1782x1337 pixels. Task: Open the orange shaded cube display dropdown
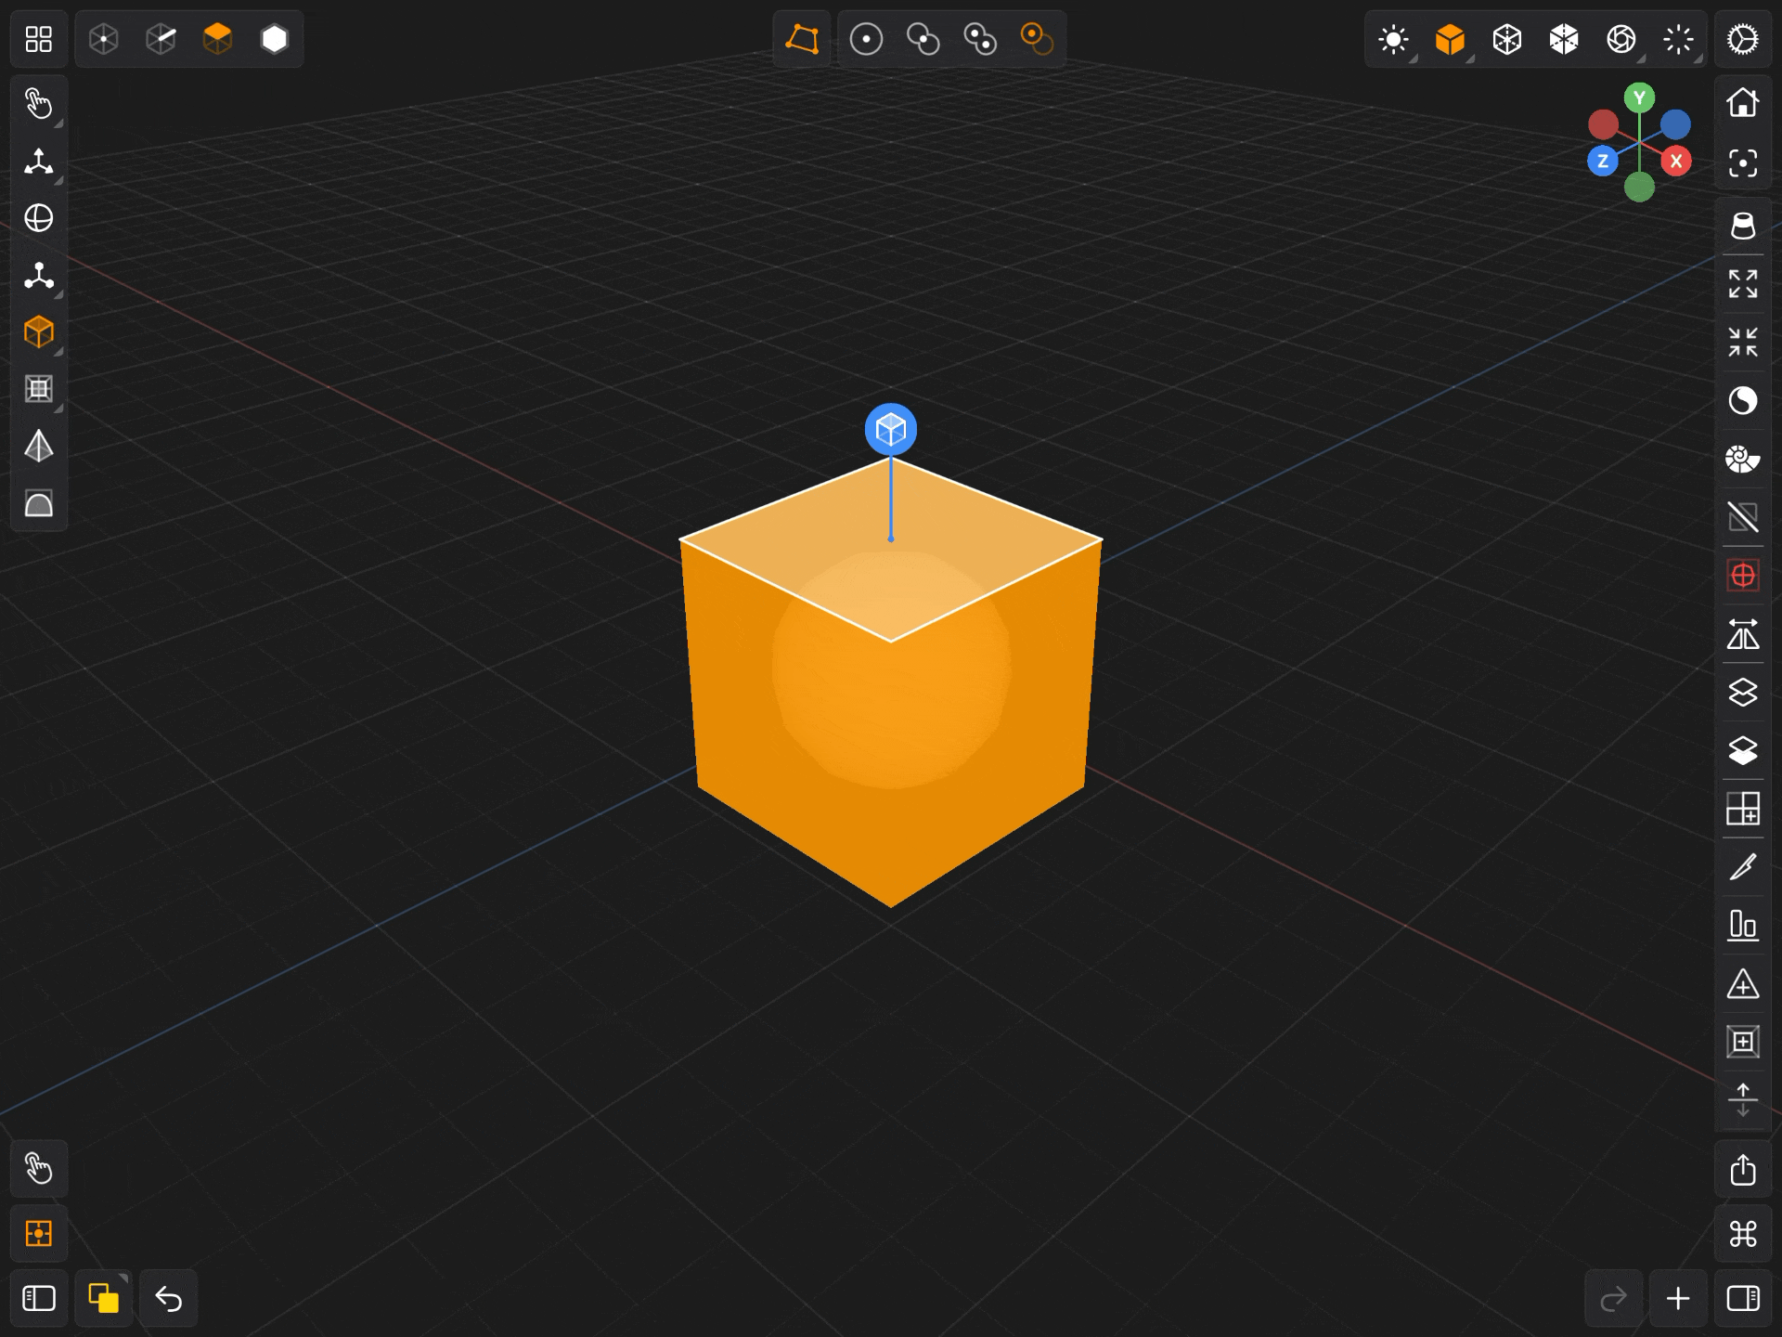coord(1450,39)
